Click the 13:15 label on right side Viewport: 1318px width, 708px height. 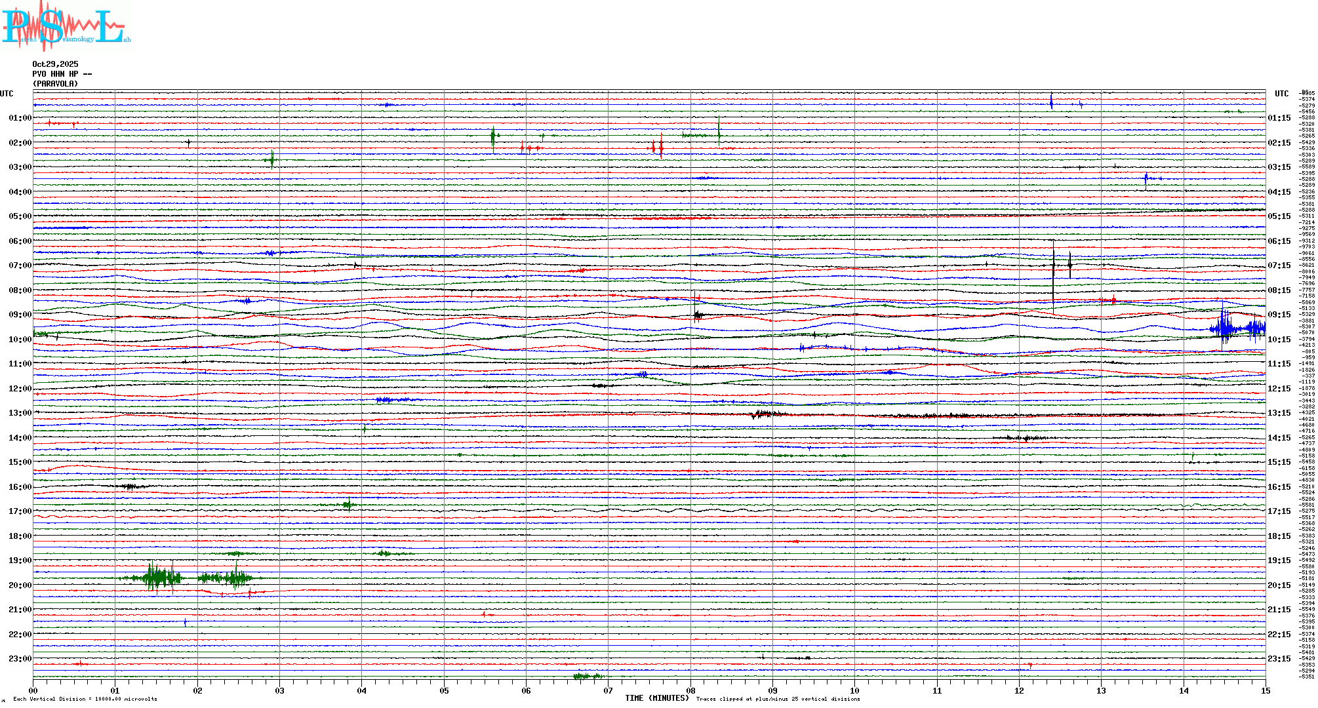pos(1279,413)
